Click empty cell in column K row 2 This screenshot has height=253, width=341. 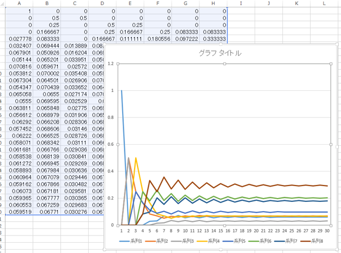point(297,18)
